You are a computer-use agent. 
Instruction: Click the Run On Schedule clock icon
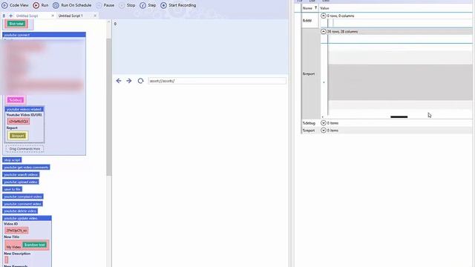click(x=56, y=5)
